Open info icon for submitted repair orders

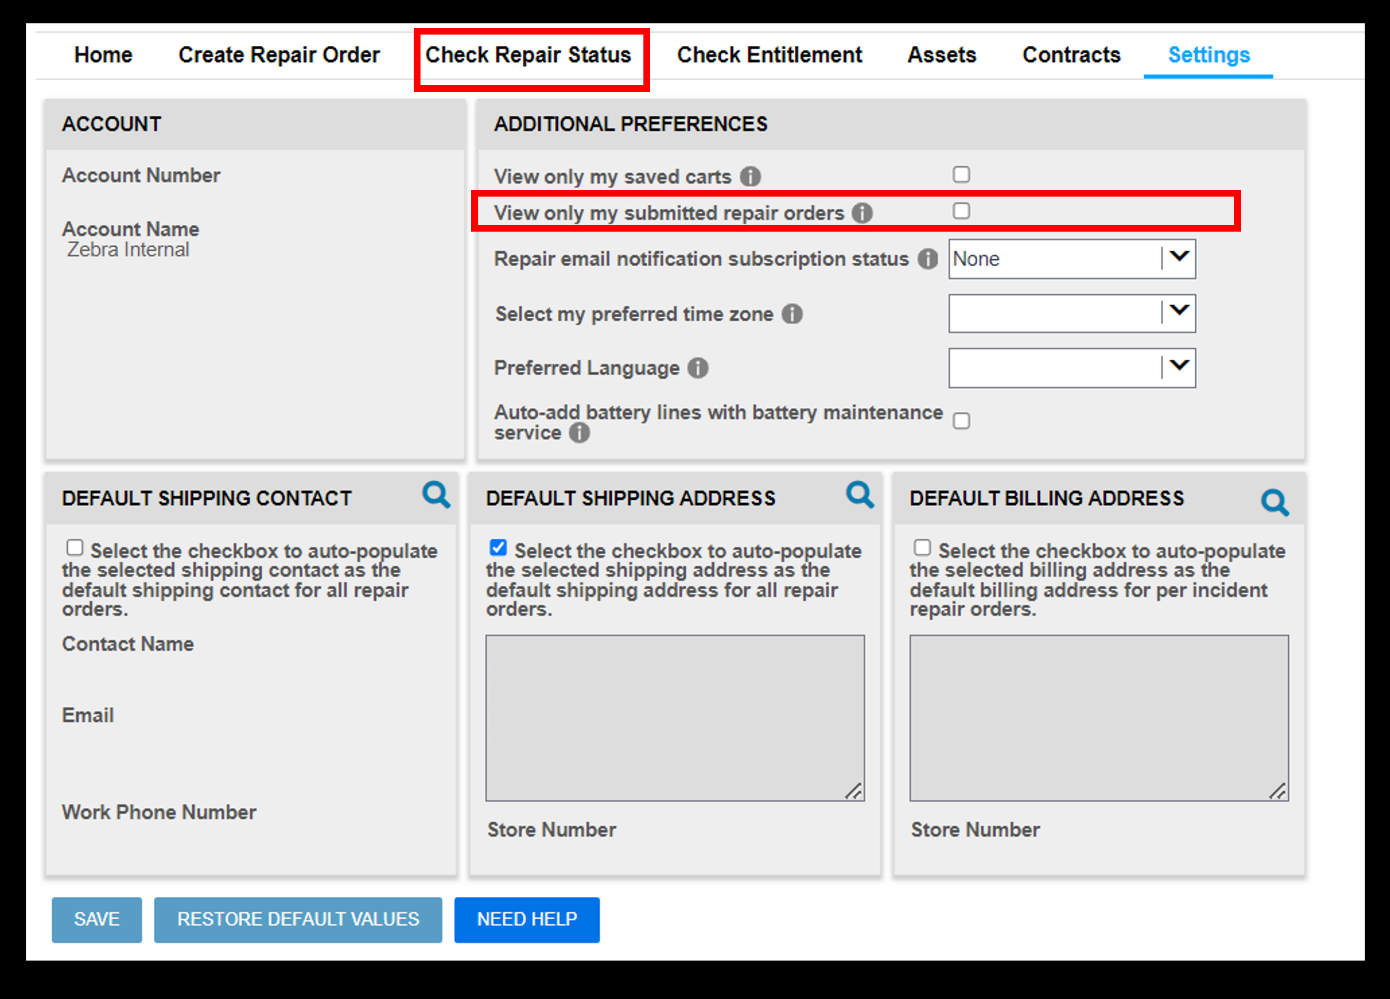coord(862,213)
